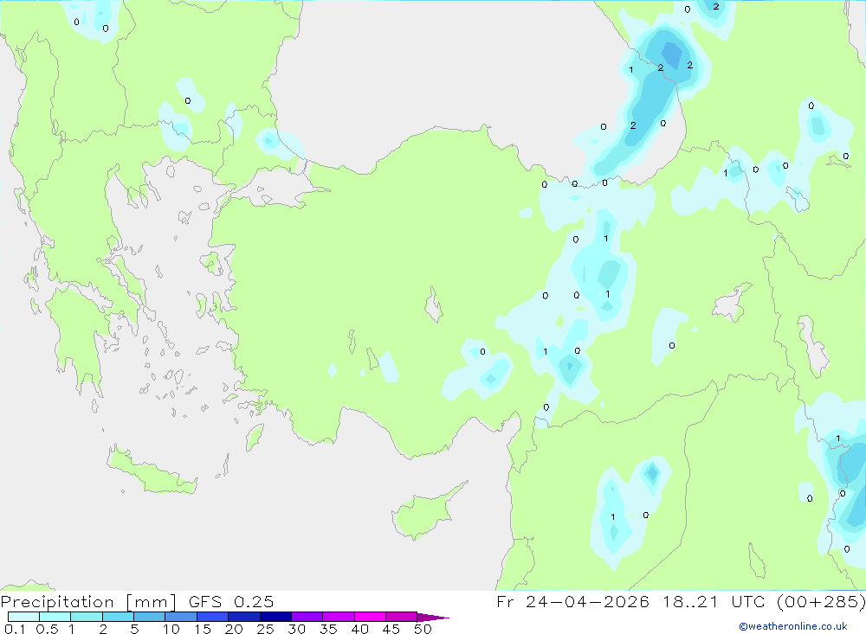Click the '0.1' legend scale label
This screenshot has height=634, width=866.
(15, 629)
